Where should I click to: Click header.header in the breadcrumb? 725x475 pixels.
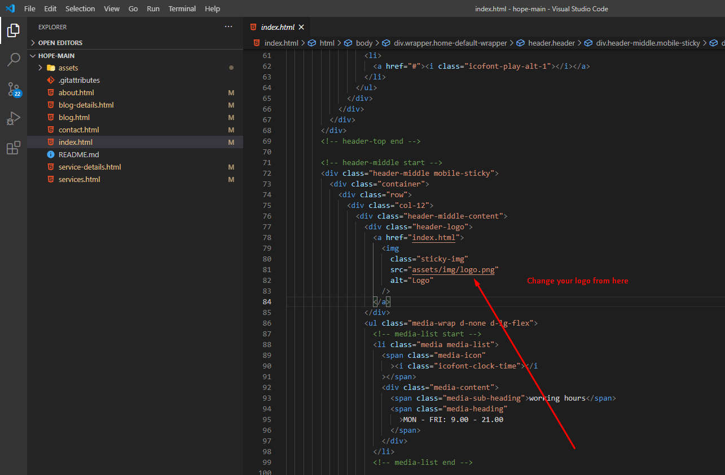pyautogui.click(x=551, y=43)
